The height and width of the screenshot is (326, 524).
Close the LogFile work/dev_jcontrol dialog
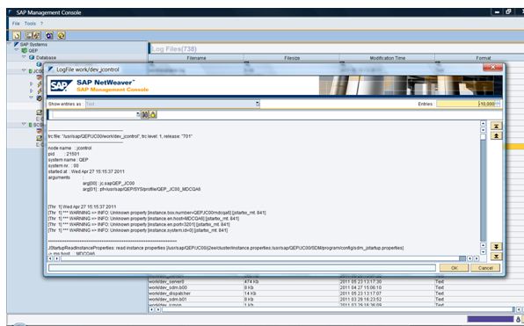tap(492, 67)
